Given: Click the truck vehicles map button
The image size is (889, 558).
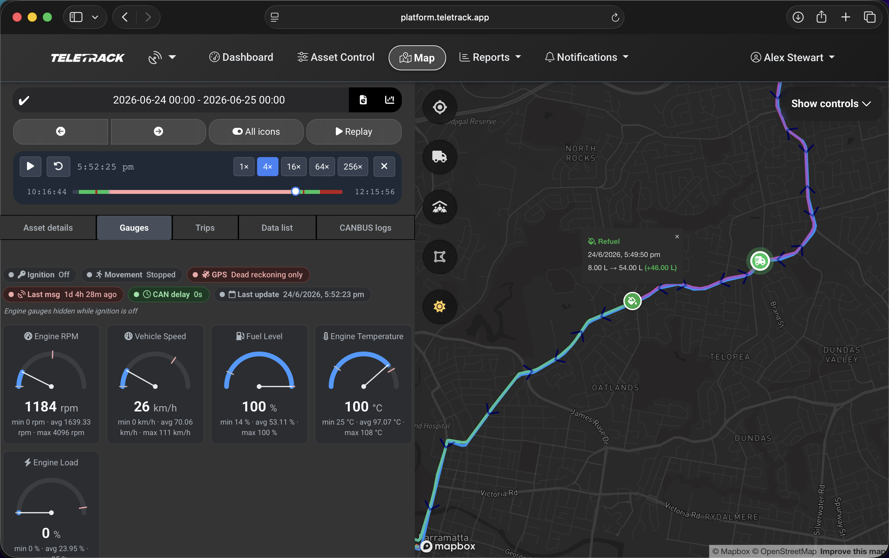Looking at the screenshot, I should click(440, 157).
